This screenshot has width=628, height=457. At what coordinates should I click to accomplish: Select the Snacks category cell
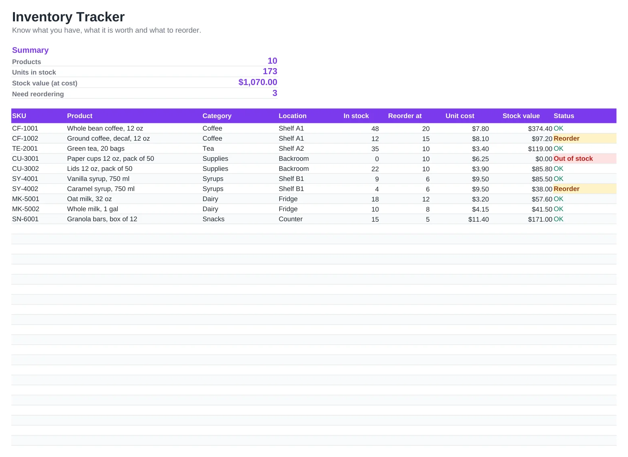pyautogui.click(x=214, y=219)
